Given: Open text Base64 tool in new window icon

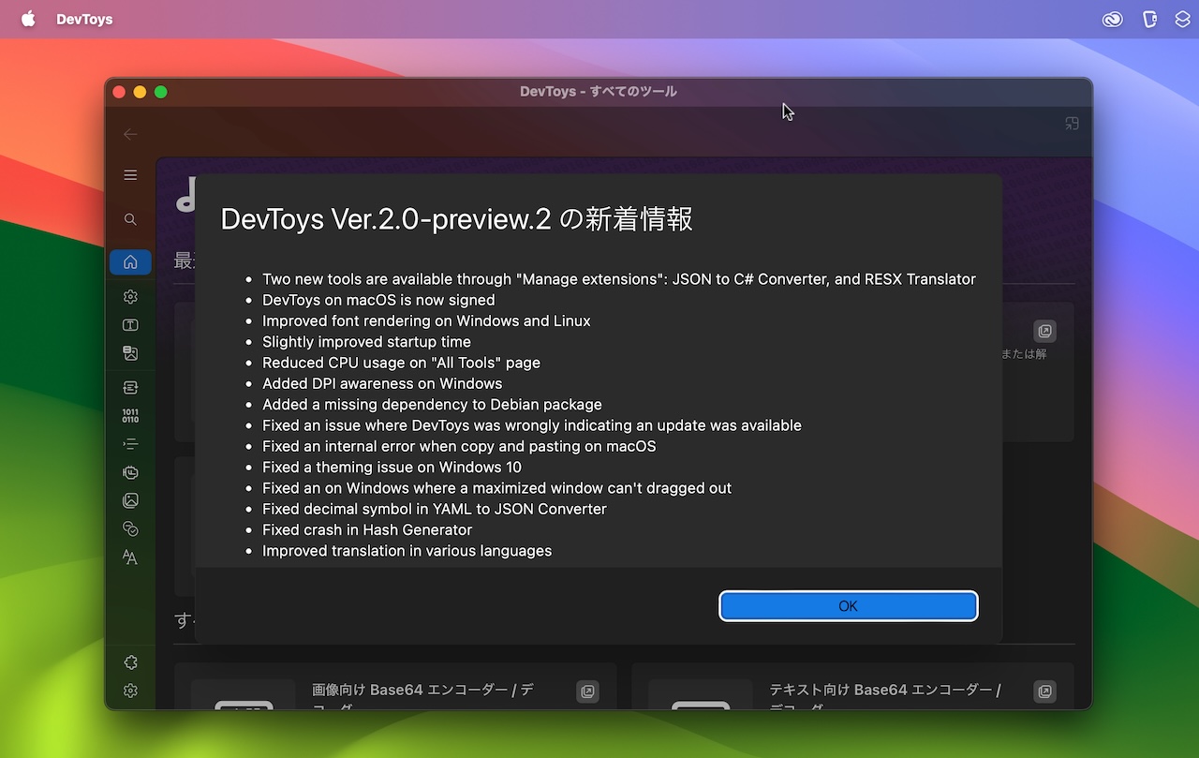Looking at the screenshot, I should click(1044, 691).
